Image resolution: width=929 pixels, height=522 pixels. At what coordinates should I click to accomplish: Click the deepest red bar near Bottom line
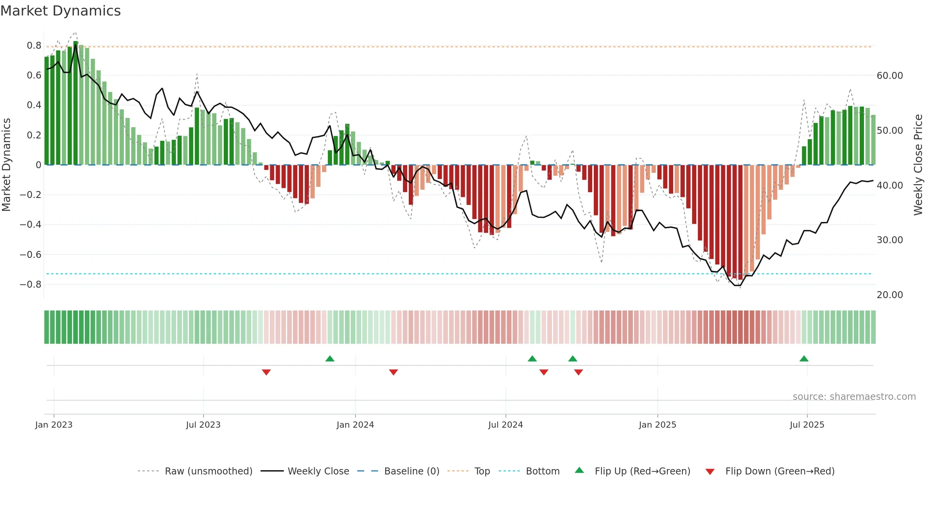click(x=740, y=222)
